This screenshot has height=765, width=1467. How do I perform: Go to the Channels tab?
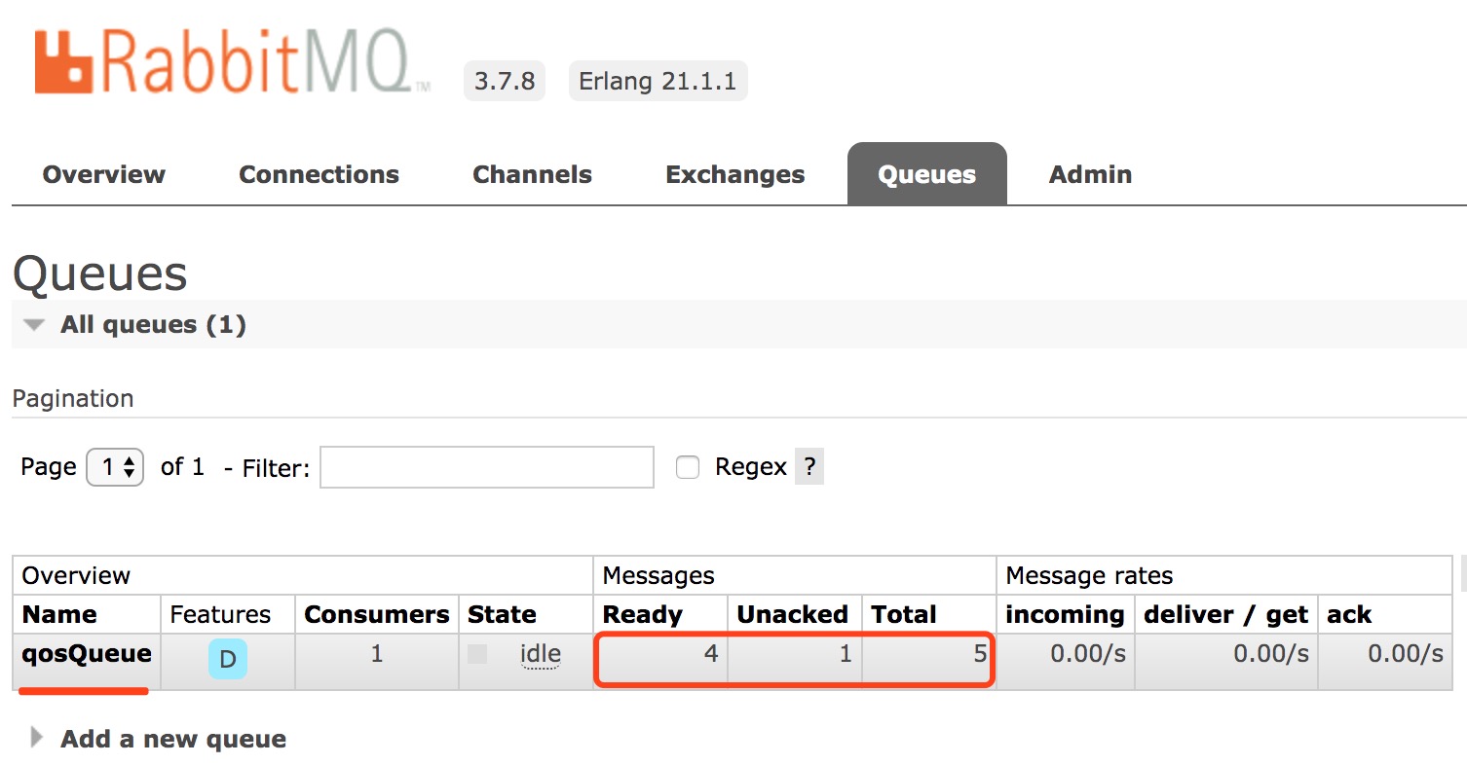click(x=532, y=175)
